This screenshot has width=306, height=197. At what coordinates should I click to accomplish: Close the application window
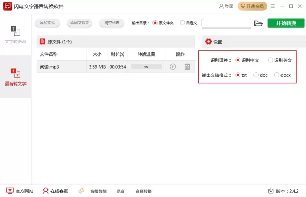point(300,6)
